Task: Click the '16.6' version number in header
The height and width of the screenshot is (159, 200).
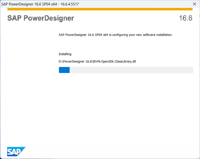Action: pos(186,18)
